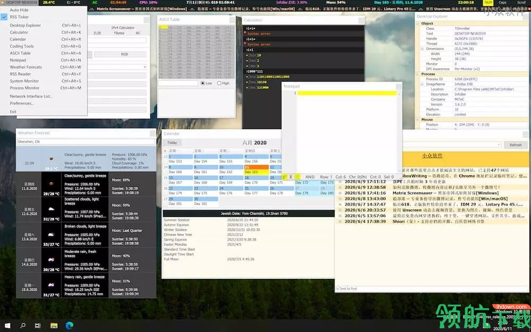Click weather icon for 13.6.2020 forecast

coord(51,234)
